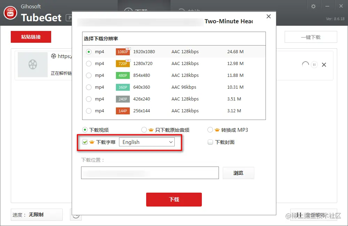348x226 pixels.
Task: Click the download location path field
Action: [150, 173]
